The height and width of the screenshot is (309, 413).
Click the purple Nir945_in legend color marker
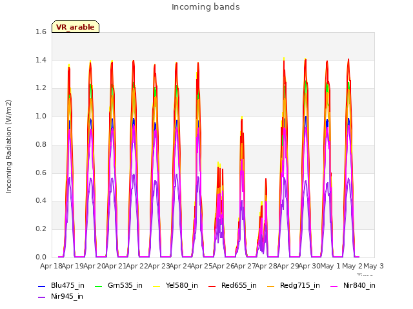click(x=41, y=297)
